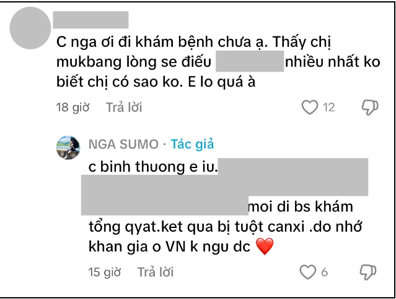This screenshot has width=396, height=299.
Task: Like the comment with 12 likes
Action: click(310, 107)
